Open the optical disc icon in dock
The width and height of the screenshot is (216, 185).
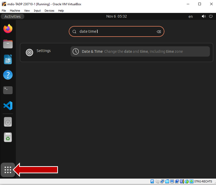tap(8, 122)
